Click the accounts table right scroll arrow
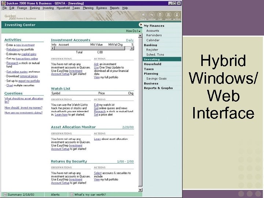264x198 pixels. pyautogui.click(x=132, y=48)
